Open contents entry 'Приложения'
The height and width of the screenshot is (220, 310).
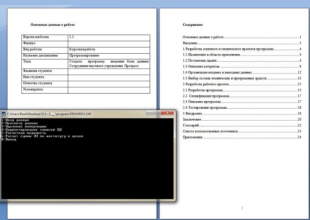click(242, 137)
